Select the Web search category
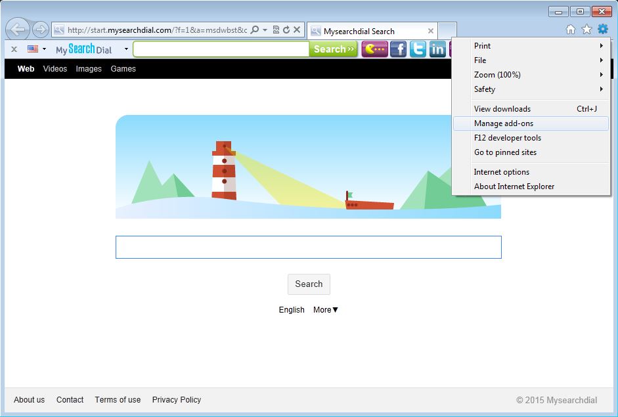 [26, 68]
